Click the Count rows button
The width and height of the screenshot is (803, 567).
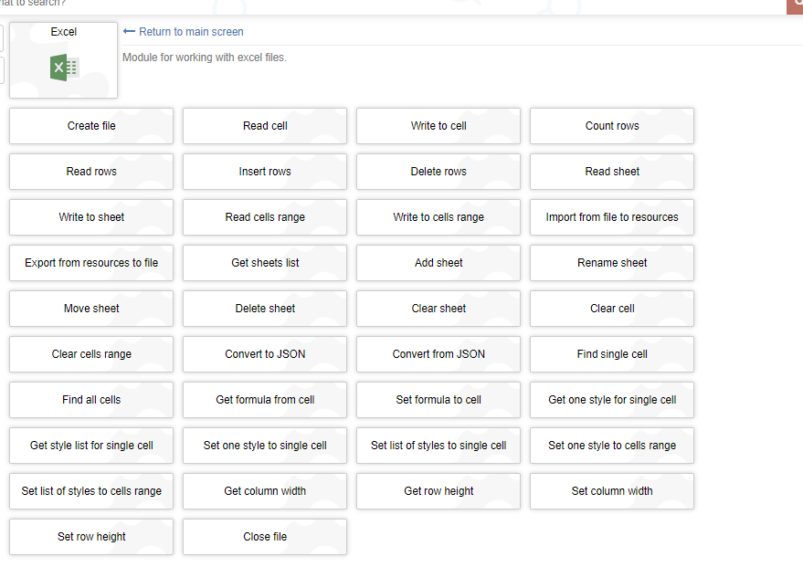[x=612, y=126]
